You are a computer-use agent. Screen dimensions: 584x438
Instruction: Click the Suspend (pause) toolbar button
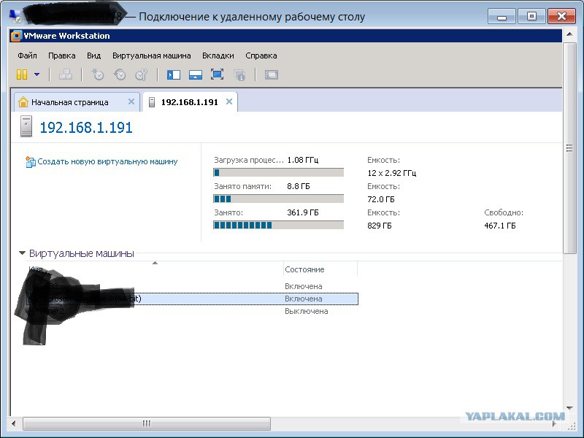22,74
